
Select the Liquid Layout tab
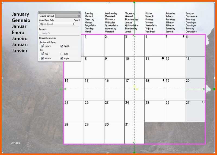tap(47, 16)
